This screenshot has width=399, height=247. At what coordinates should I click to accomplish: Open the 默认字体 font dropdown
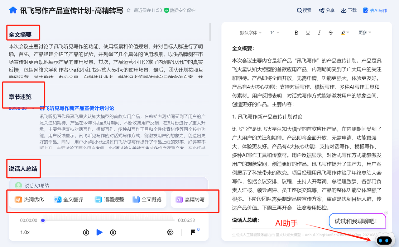click(x=251, y=33)
